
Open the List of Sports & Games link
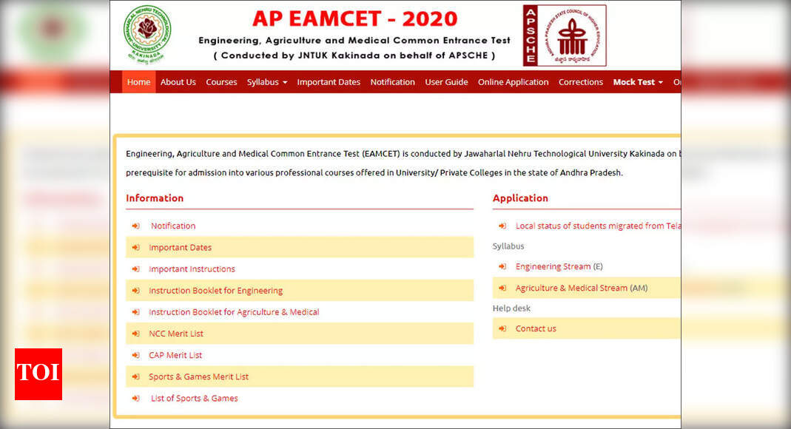[x=194, y=398]
